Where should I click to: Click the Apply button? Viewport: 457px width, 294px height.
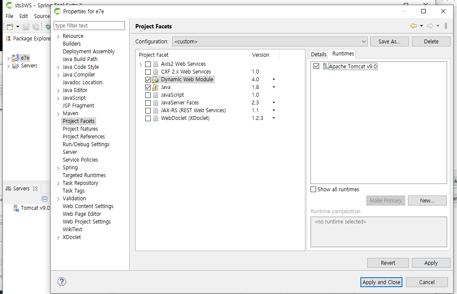[x=431, y=263]
